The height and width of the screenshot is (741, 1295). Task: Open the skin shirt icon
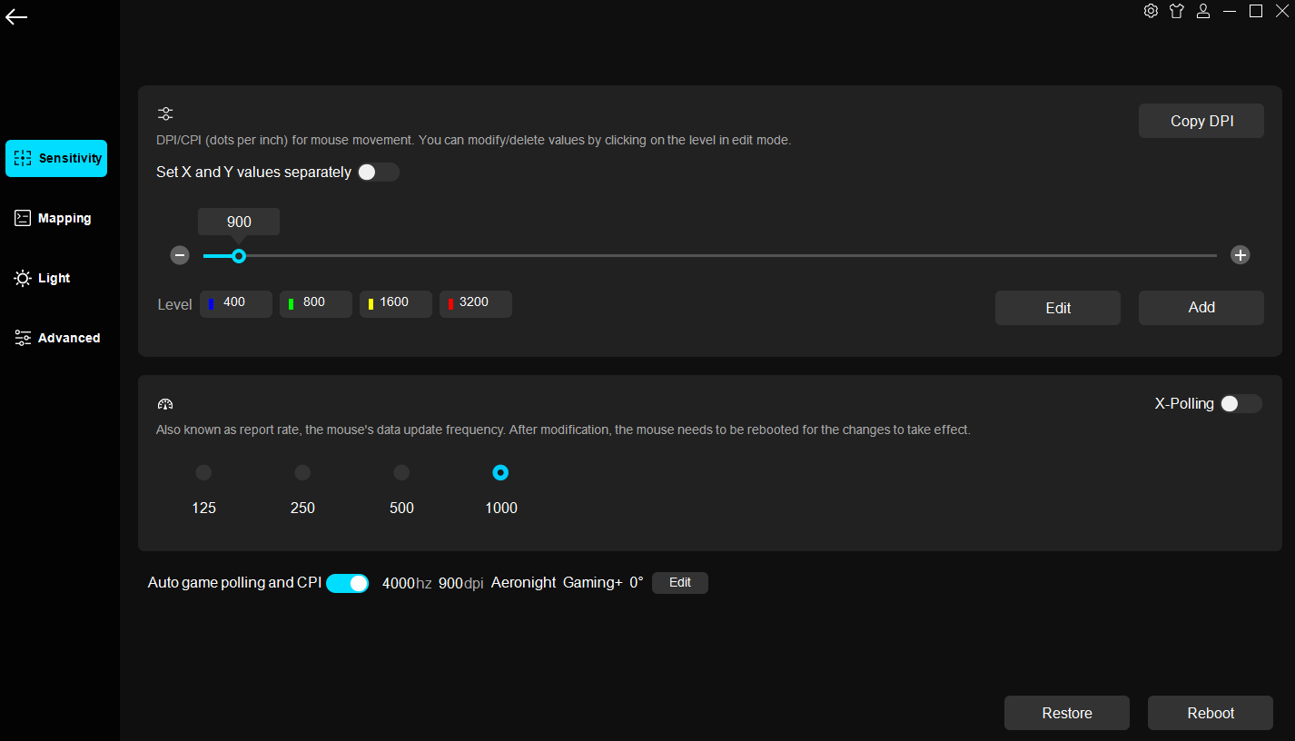tap(1177, 11)
